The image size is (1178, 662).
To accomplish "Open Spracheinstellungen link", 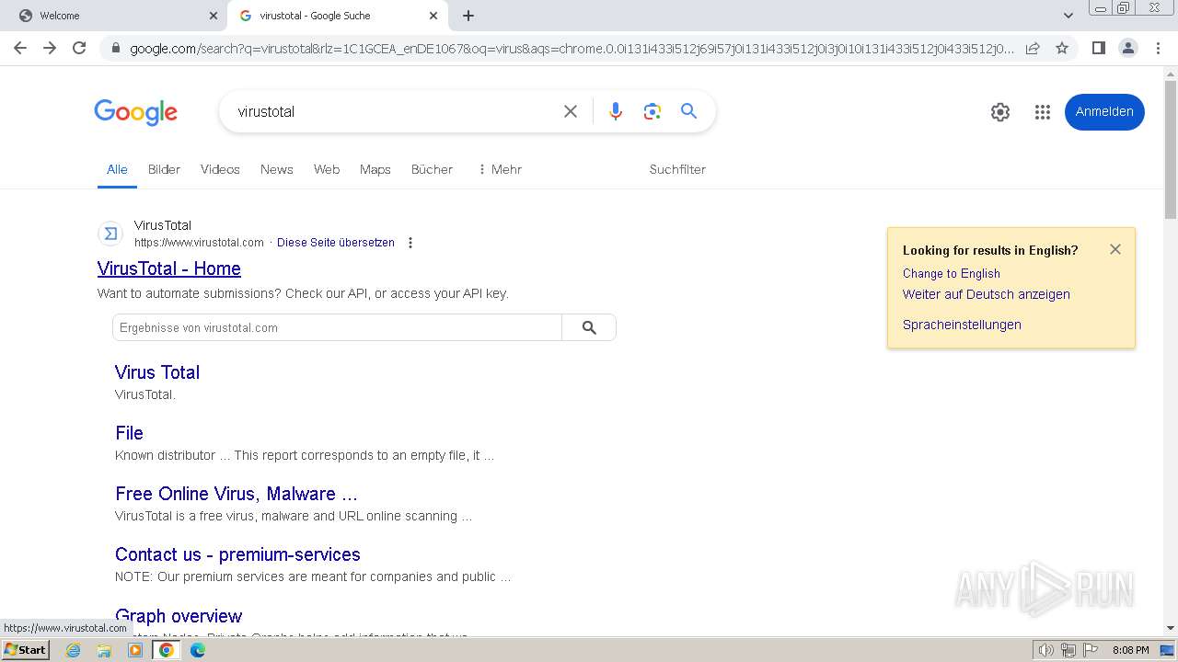I will coord(962,325).
